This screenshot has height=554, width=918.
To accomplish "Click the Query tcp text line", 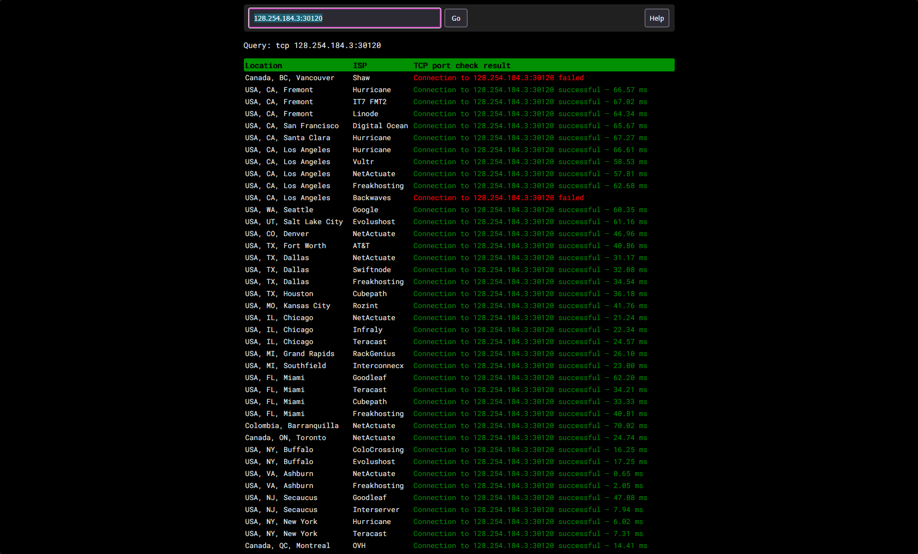I will 312,45.
